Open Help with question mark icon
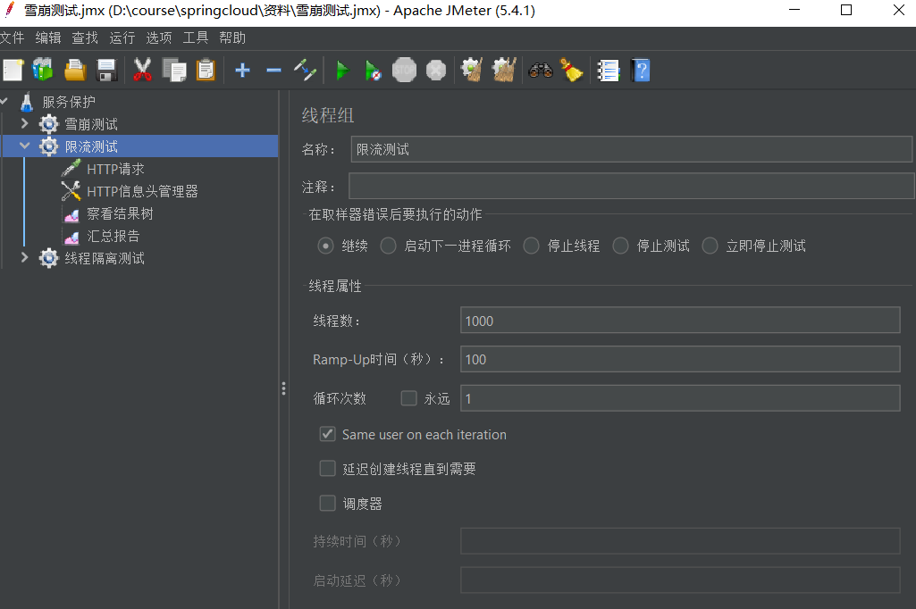 point(641,71)
